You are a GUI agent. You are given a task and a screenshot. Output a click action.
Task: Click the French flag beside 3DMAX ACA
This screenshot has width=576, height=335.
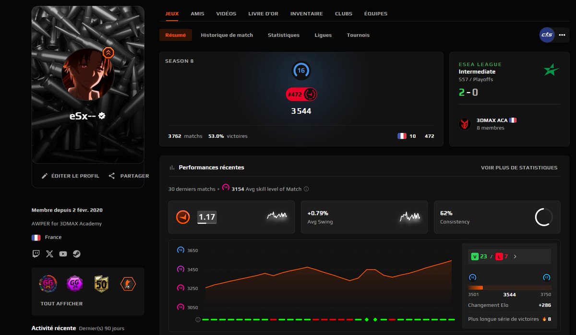tap(513, 120)
